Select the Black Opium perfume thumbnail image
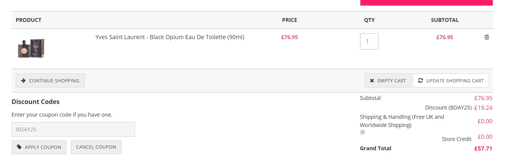 [31, 48]
